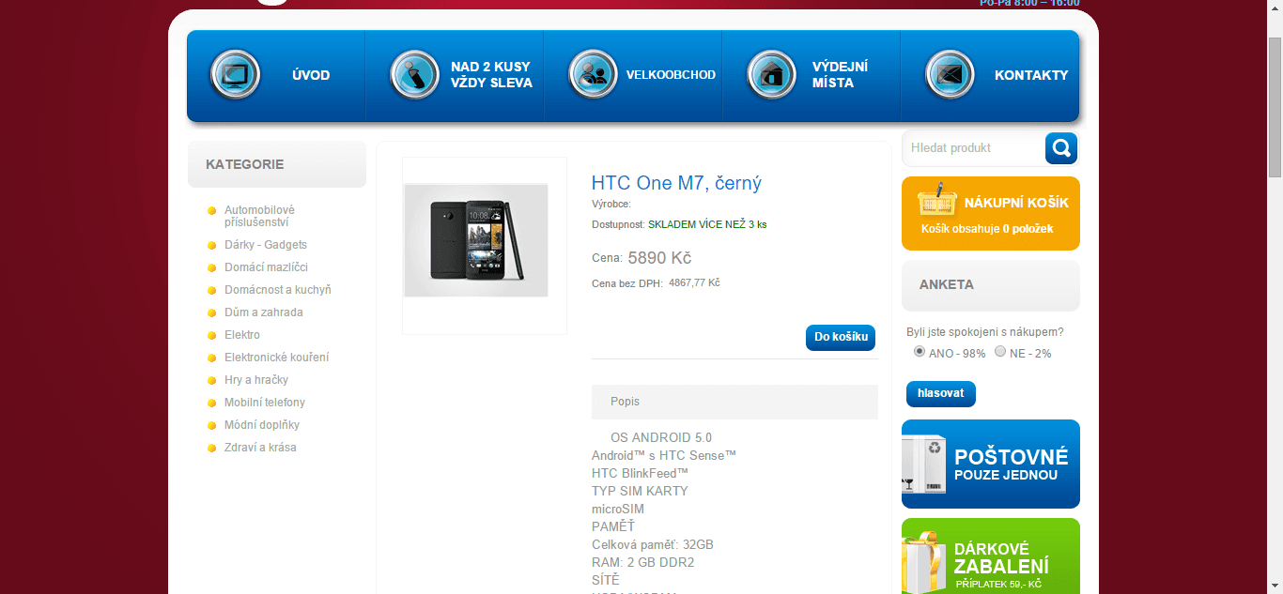1283x594 pixels.
Task: Open Elektronické kouření category
Action: pyautogui.click(x=277, y=358)
